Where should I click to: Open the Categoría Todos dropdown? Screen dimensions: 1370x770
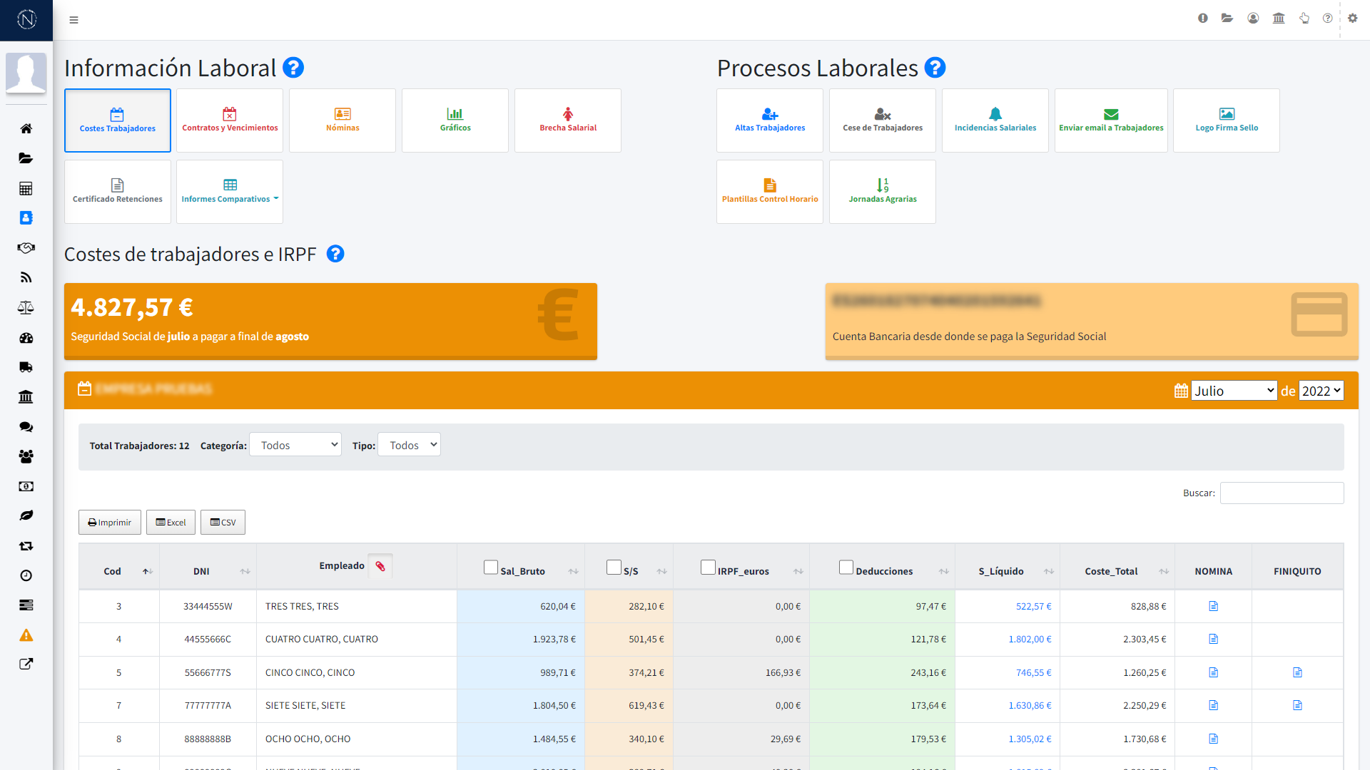tap(295, 445)
